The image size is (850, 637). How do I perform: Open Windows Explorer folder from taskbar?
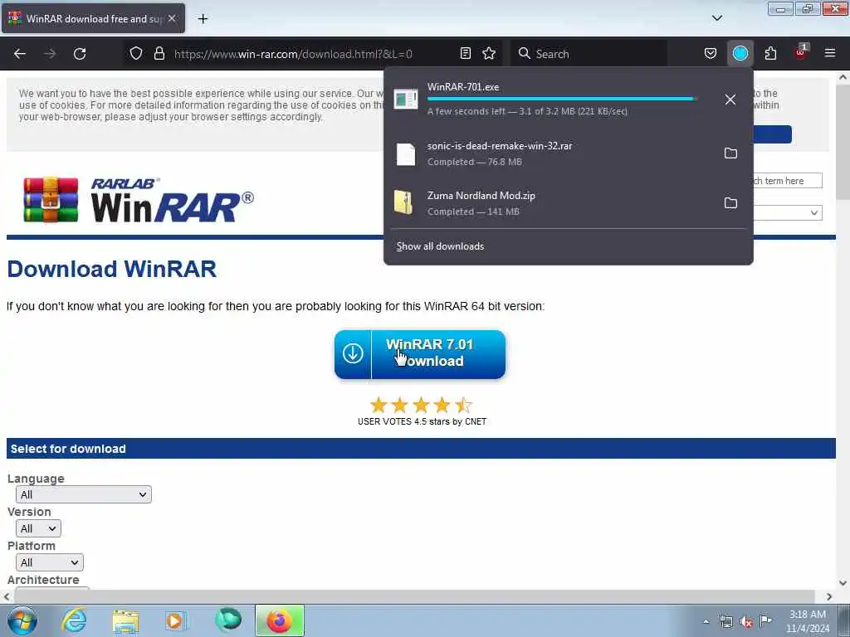pyautogui.click(x=126, y=620)
